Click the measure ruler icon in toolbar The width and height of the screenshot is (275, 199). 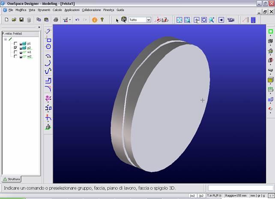245,20
